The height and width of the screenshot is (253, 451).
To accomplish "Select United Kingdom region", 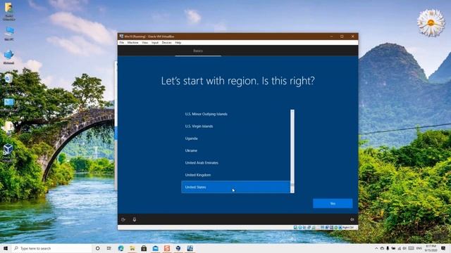I will pyautogui.click(x=236, y=175).
